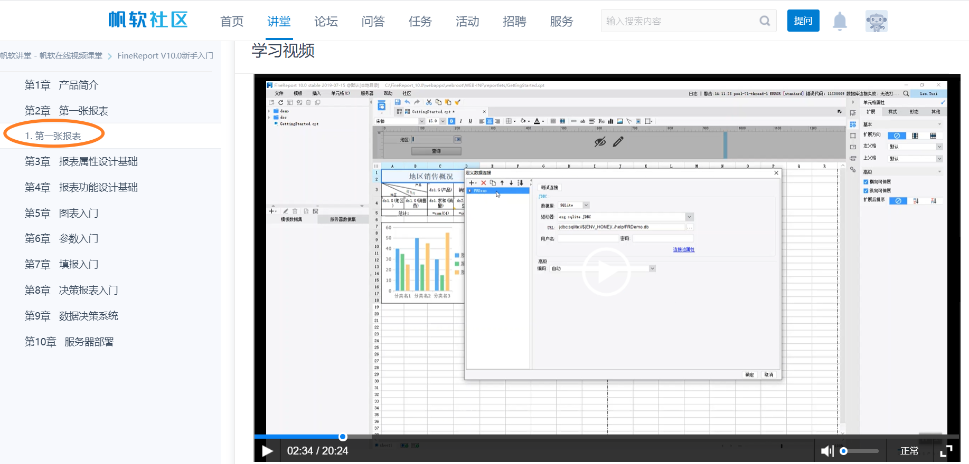Click the pencil edit icon in the parameter pane
The width and height of the screenshot is (969, 464).
(618, 141)
